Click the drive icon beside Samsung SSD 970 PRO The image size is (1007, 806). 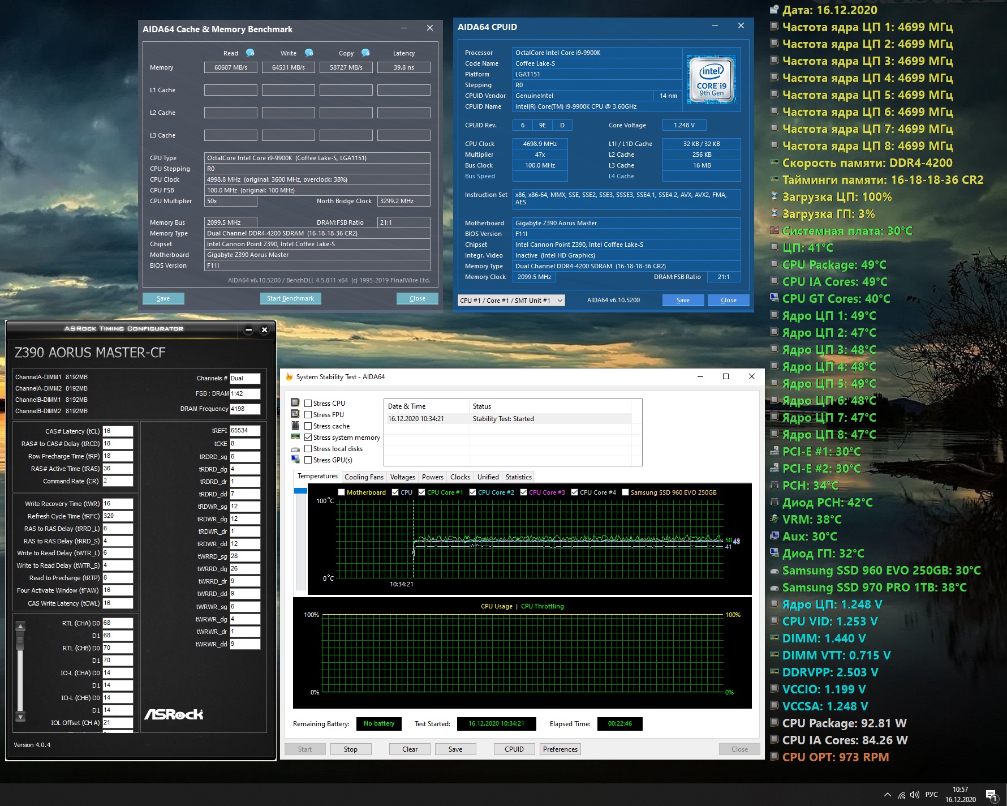click(774, 587)
